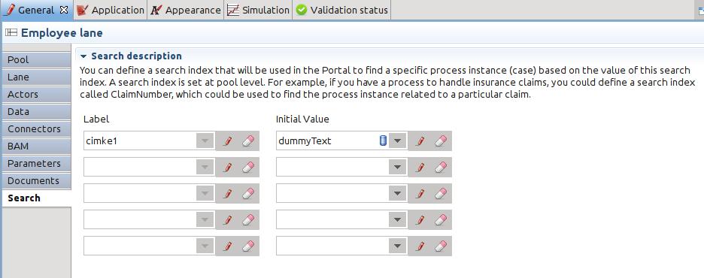The width and height of the screenshot is (704, 278).
Task: Click pencil icon for second row label
Action: 228,168
